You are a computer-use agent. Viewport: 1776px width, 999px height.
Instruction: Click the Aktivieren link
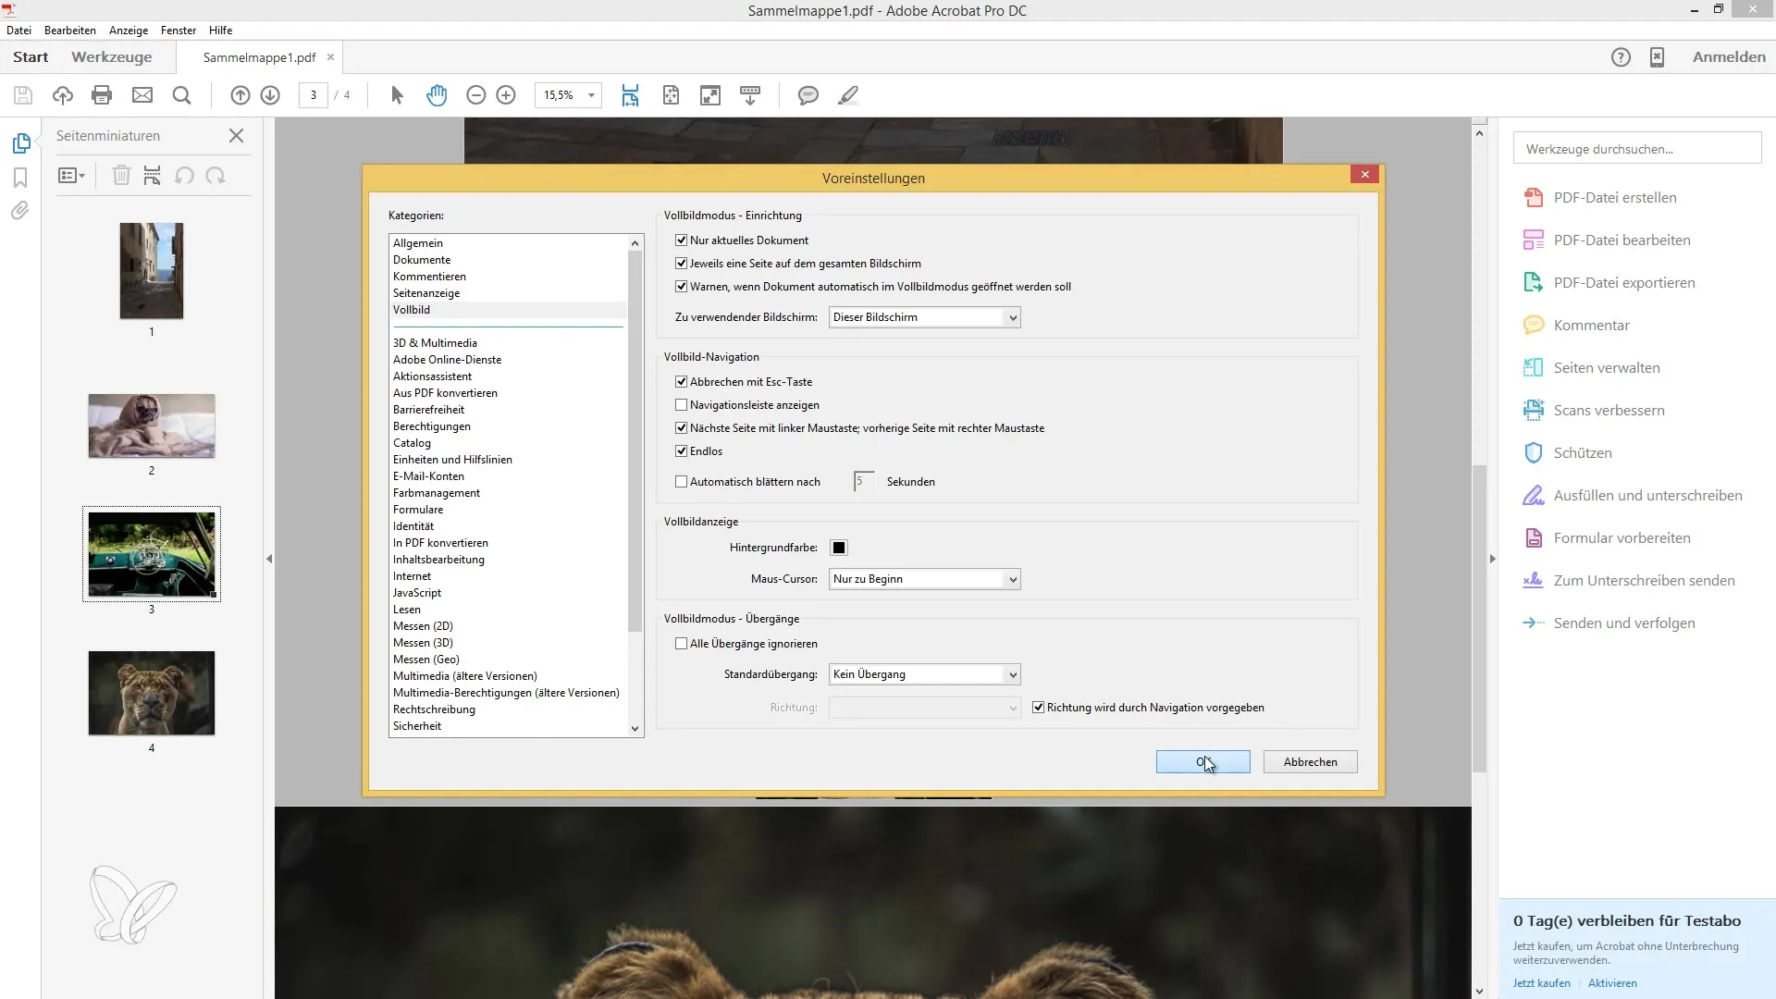[x=1612, y=983]
